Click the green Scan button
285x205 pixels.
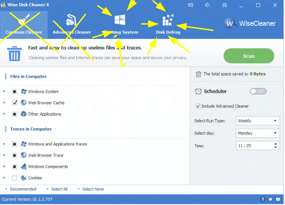click(x=250, y=56)
